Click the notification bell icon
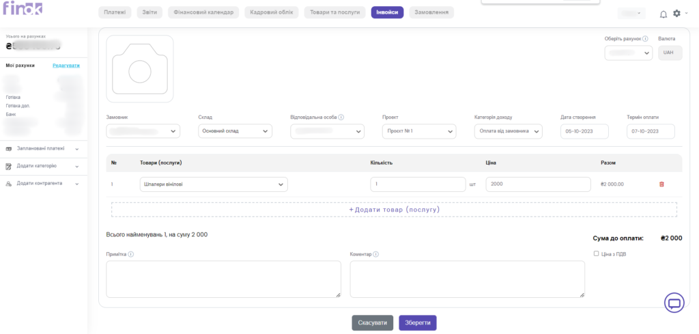The image size is (699, 334). pos(663,14)
